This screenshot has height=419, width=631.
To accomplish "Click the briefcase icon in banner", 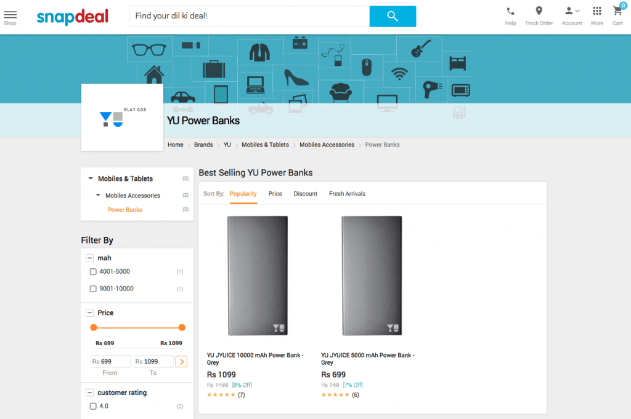I will point(214,69).
